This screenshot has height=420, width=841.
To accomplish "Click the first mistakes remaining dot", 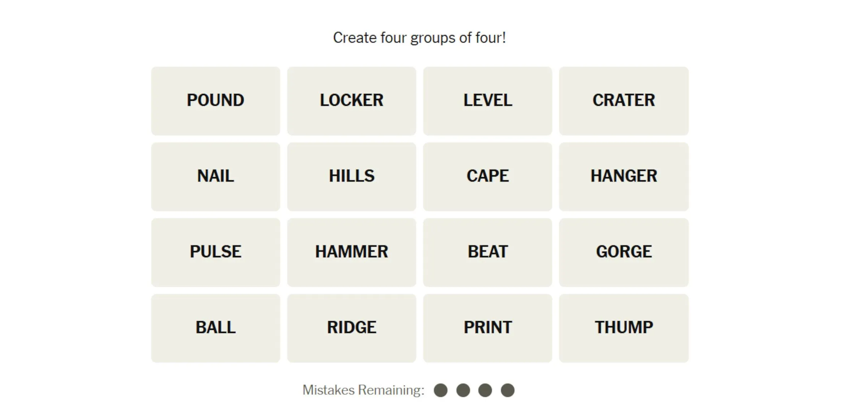I will click(x=440, y=390).
